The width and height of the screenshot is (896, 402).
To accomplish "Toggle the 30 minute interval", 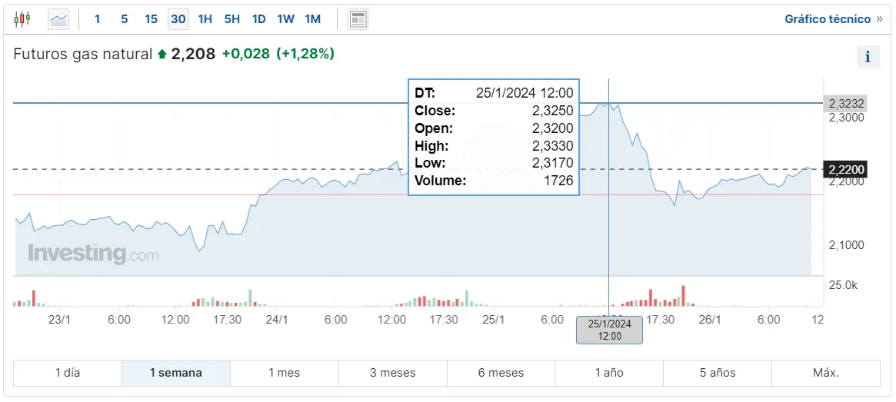I will point(178,19).
